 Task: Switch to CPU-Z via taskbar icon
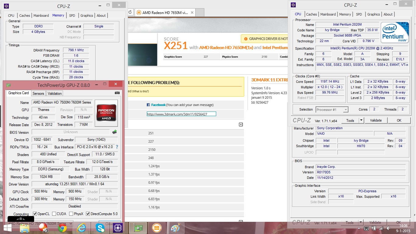(x=118, y=228)
